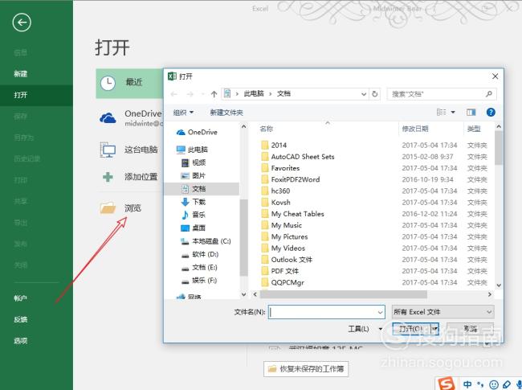The height and width of the screenshot is (390, 522).
Task: Expand the address bar history dropdown
Action: click(364, 94)
